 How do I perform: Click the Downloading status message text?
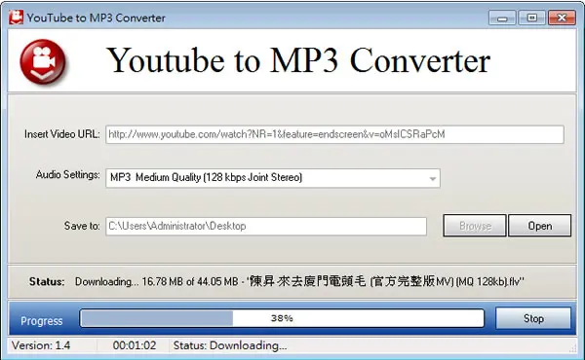[299, 281]
